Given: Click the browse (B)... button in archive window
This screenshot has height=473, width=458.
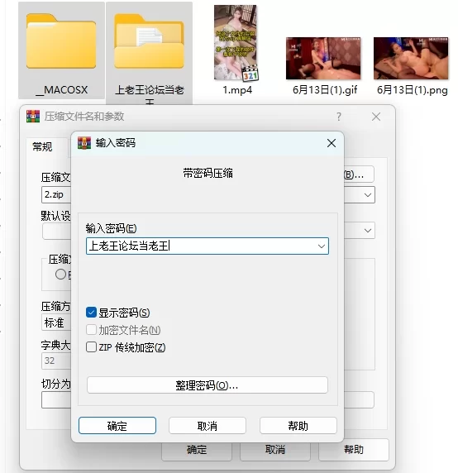Looking at the screenshot, I should click(359, 174).
